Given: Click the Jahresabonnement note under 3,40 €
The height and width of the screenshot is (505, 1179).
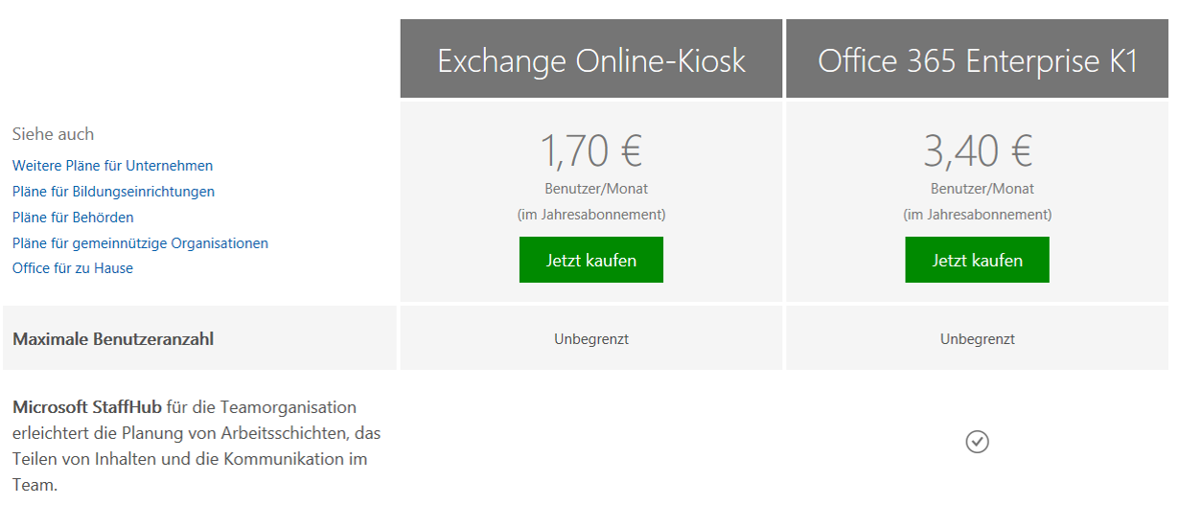Looking at the screenshot, I should [977, 215].
